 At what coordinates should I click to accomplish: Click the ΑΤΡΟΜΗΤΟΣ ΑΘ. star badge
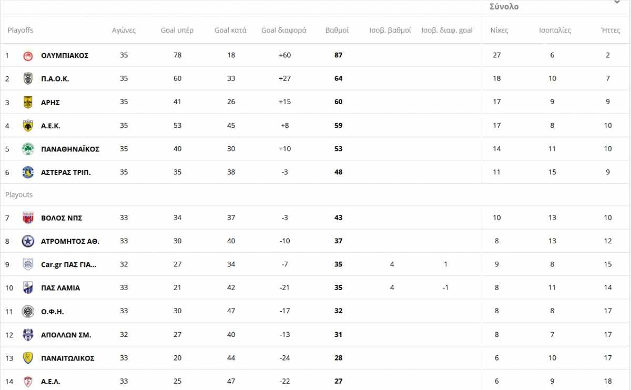(x=28, y=241)
